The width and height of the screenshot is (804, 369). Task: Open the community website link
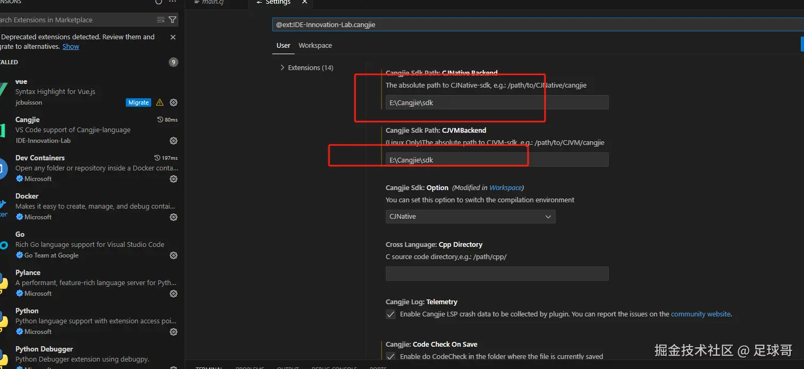click(x=701, y=314)
